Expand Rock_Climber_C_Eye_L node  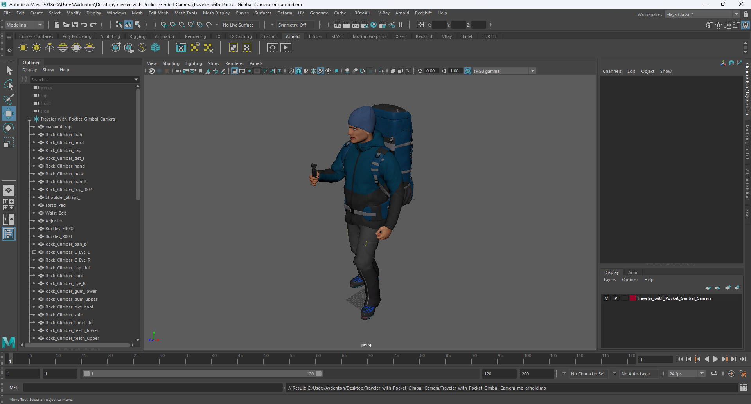(34, 252)
